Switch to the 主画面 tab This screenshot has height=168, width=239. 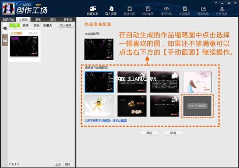click(23, 19)
